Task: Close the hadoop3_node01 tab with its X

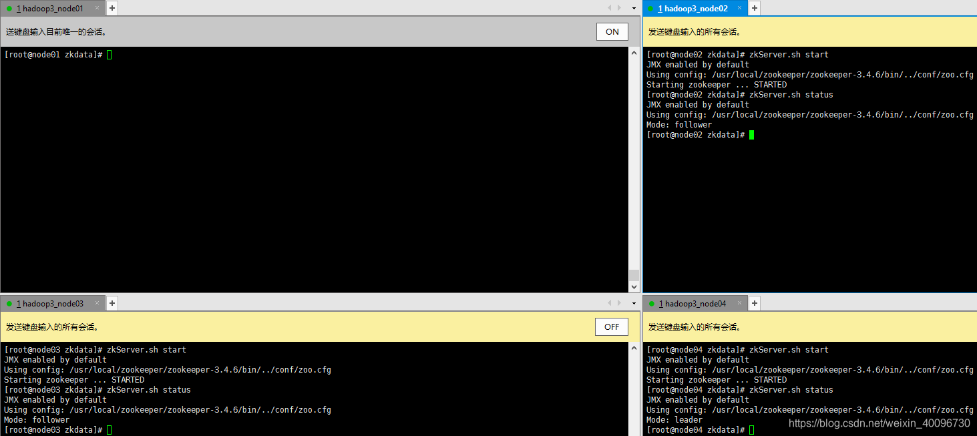Action: [x=97, y=9]
